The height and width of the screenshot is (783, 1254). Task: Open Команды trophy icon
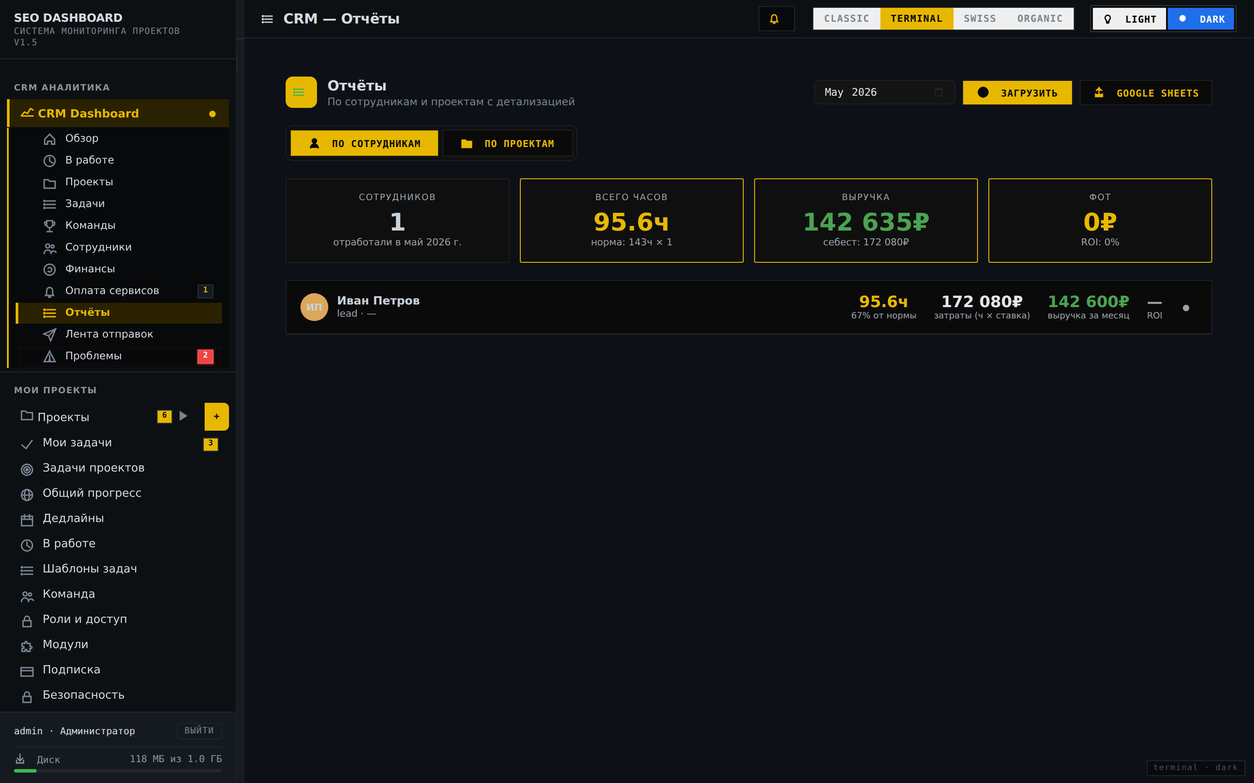49,226
